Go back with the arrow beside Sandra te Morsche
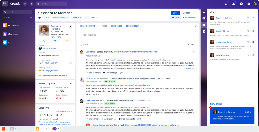This screenshot has width=259, height=132. pos(39,13)
